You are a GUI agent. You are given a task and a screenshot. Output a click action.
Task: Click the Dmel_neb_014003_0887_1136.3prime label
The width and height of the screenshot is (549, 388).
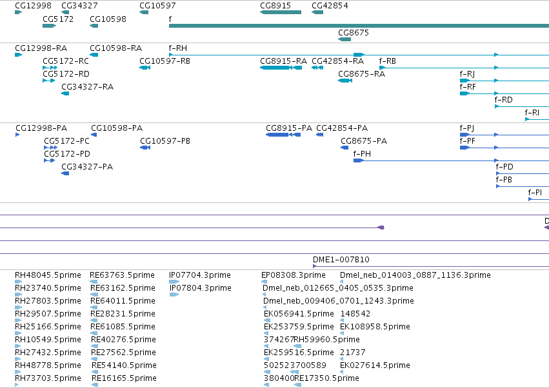tap(415, 275)
